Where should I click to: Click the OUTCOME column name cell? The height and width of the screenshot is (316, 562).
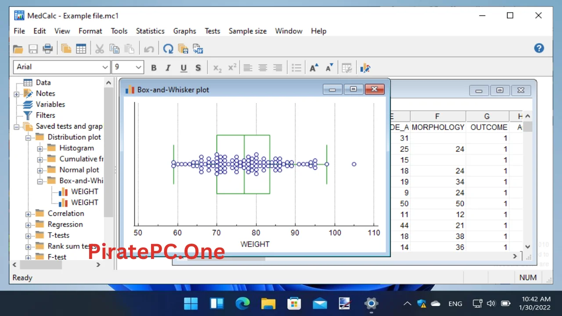tap(487, 127)
